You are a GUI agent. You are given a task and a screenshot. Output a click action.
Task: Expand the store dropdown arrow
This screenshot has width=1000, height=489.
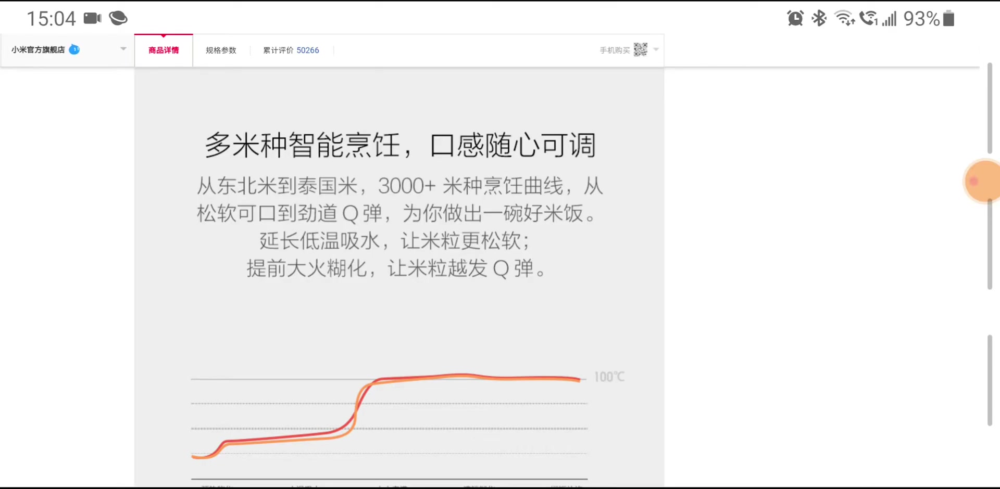click(123, 49)
